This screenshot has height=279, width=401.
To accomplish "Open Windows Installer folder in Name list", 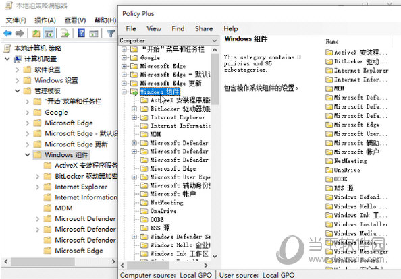I will pos(356,224).
